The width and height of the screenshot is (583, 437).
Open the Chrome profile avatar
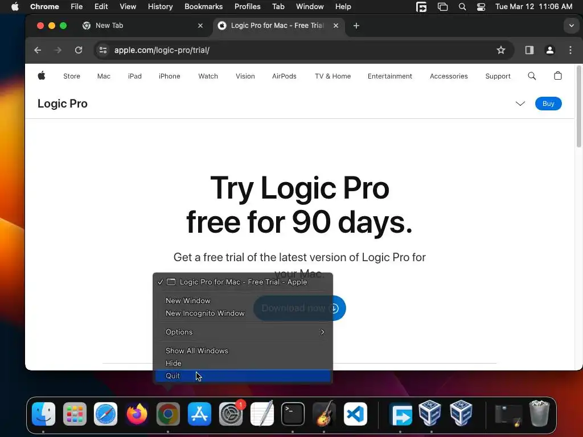(x=550, y=50)
